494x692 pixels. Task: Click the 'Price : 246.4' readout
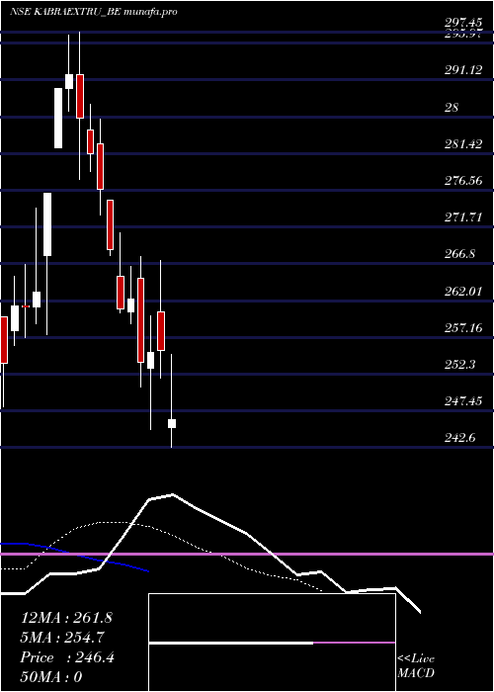coord(67,657)
